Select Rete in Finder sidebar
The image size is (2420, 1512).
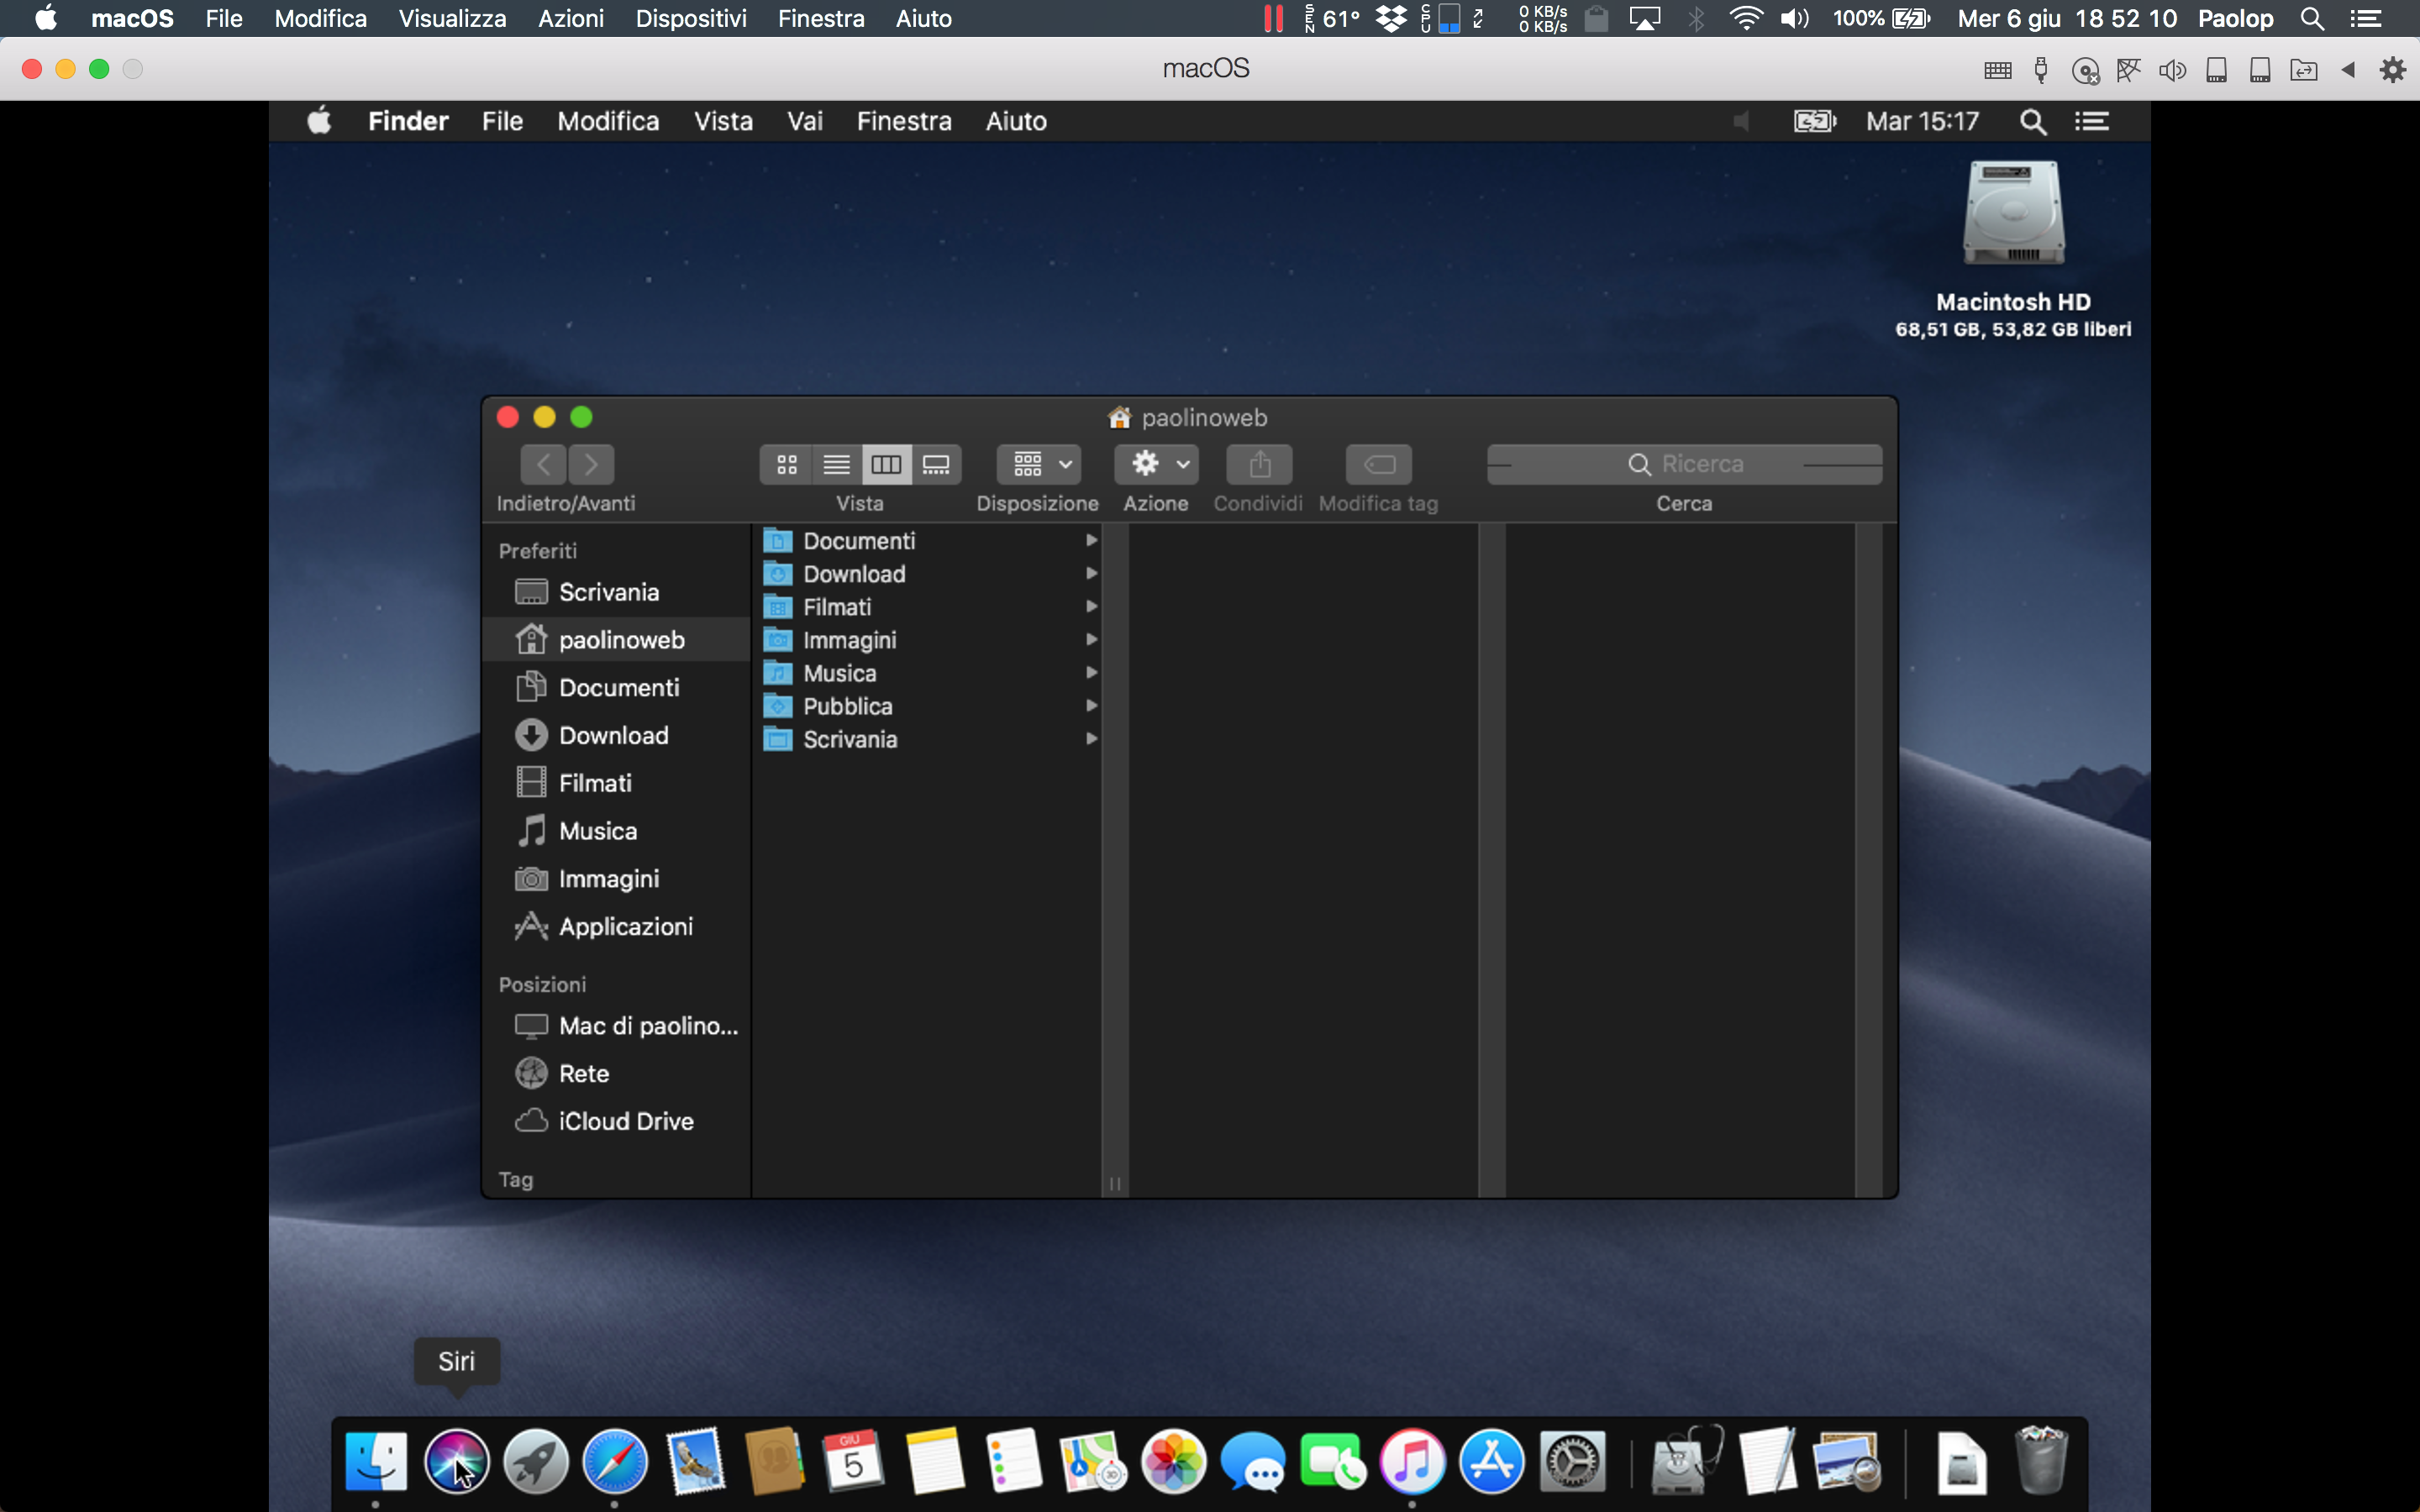(x=616, y=1074)
